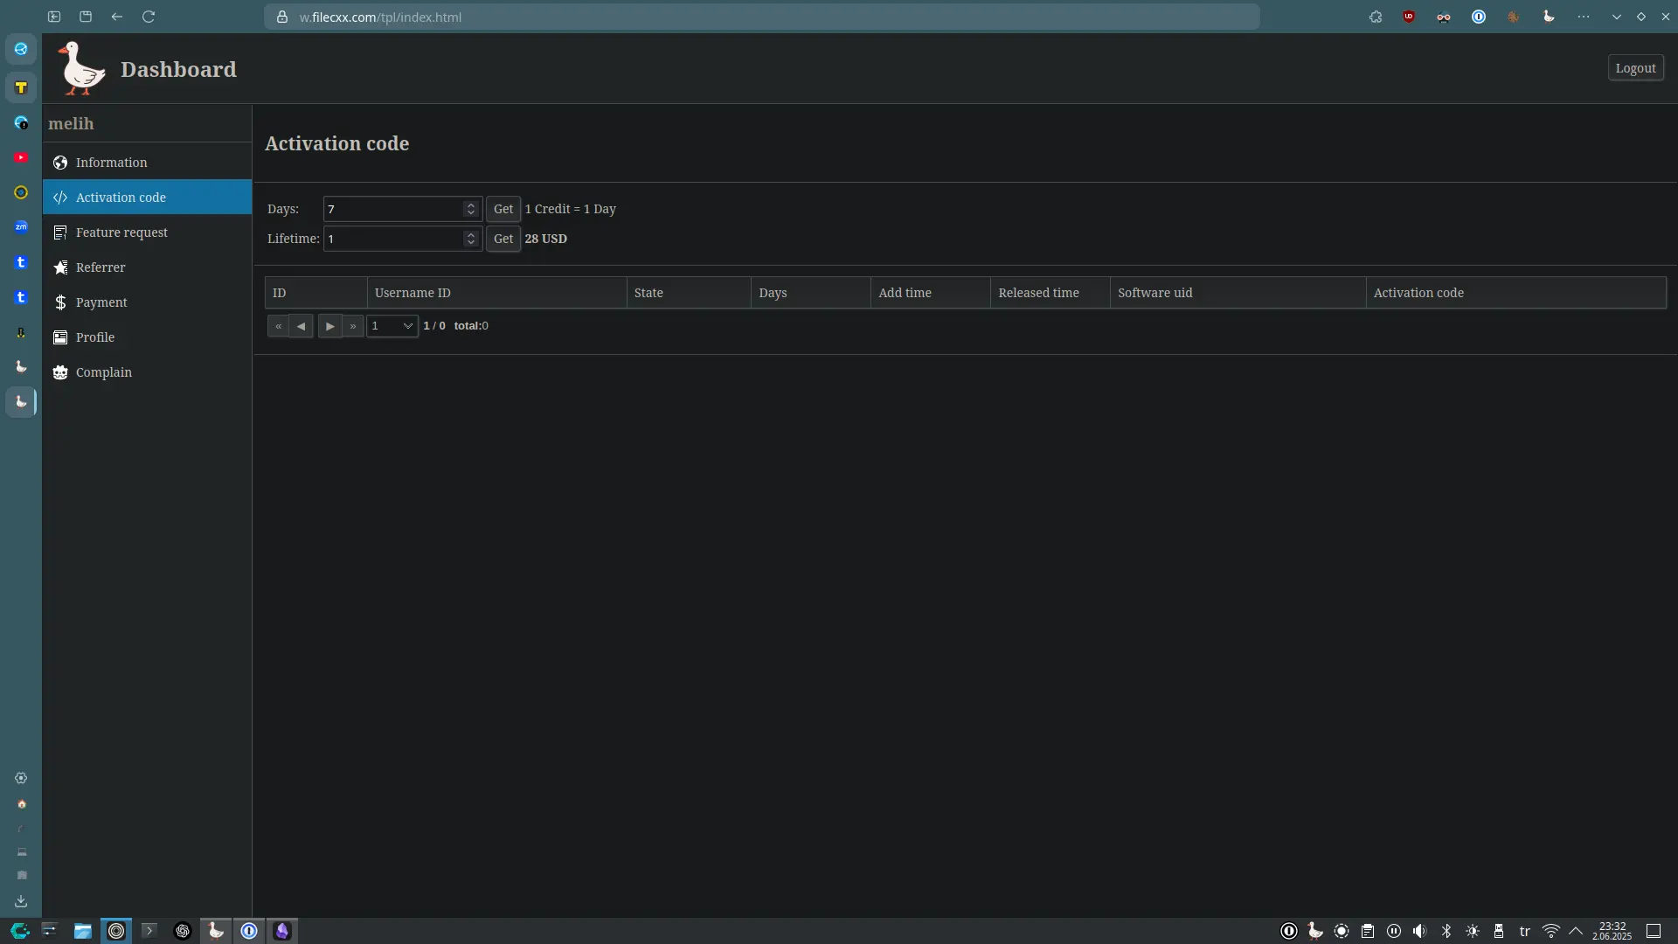The image size is (1678, 944).
Task: Open the ChatGPT app in taskbar
Action: tap(182, 931)
